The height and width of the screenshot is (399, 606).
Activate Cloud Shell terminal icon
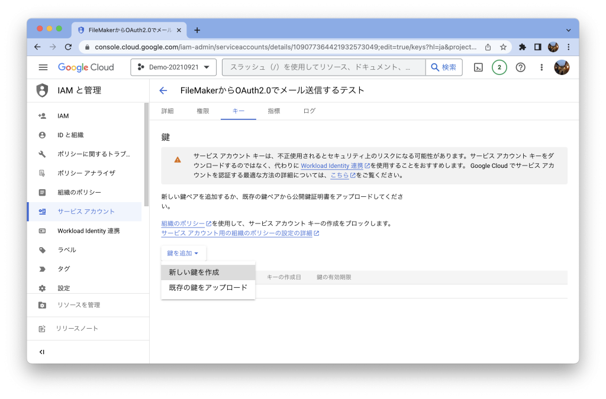point(478,67)
